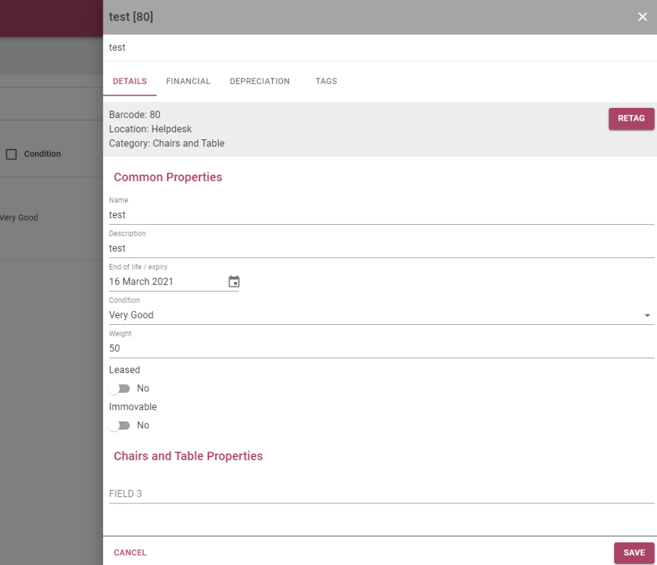The width and height of the screenshot is (657, 565).
Task: Close the test [80] panel with X
Action: click(642, 17)
